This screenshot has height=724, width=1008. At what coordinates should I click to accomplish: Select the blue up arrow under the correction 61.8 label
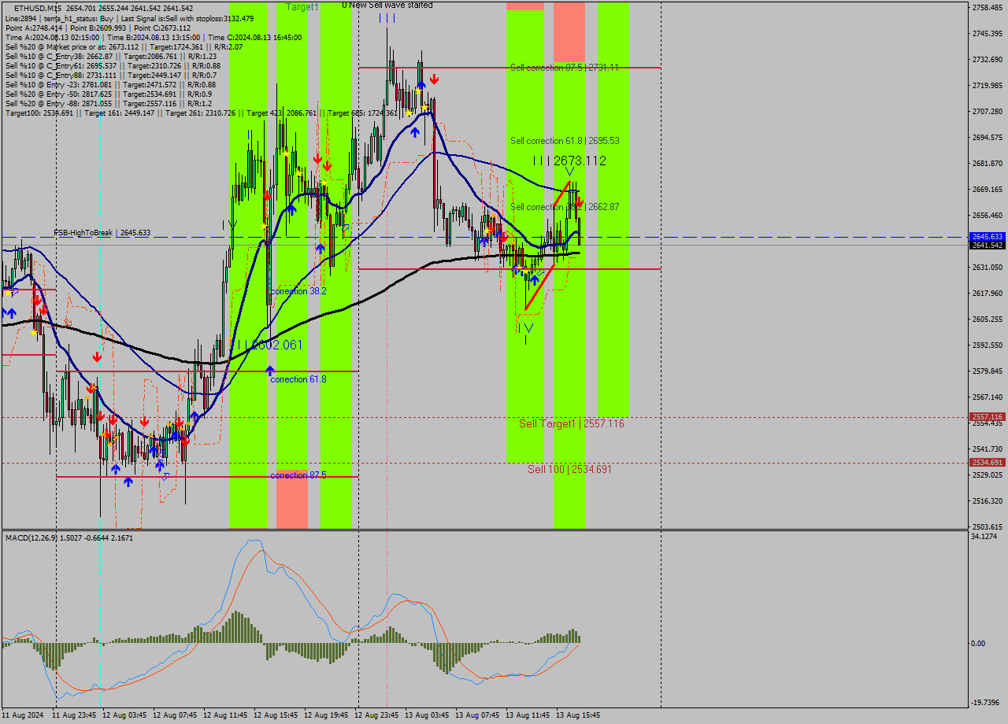(x=270, y=371)
